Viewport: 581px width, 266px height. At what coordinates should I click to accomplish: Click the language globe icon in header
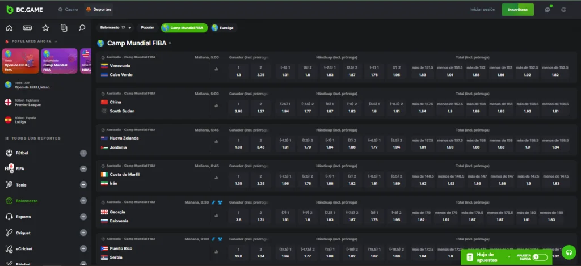(x=563, y=10)
